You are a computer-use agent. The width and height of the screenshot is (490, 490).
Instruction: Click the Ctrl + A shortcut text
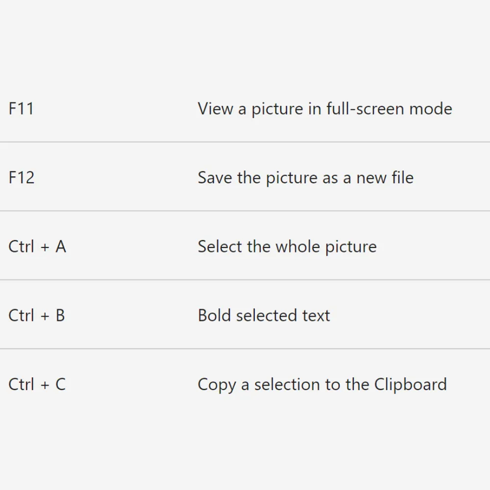(37, 246)
